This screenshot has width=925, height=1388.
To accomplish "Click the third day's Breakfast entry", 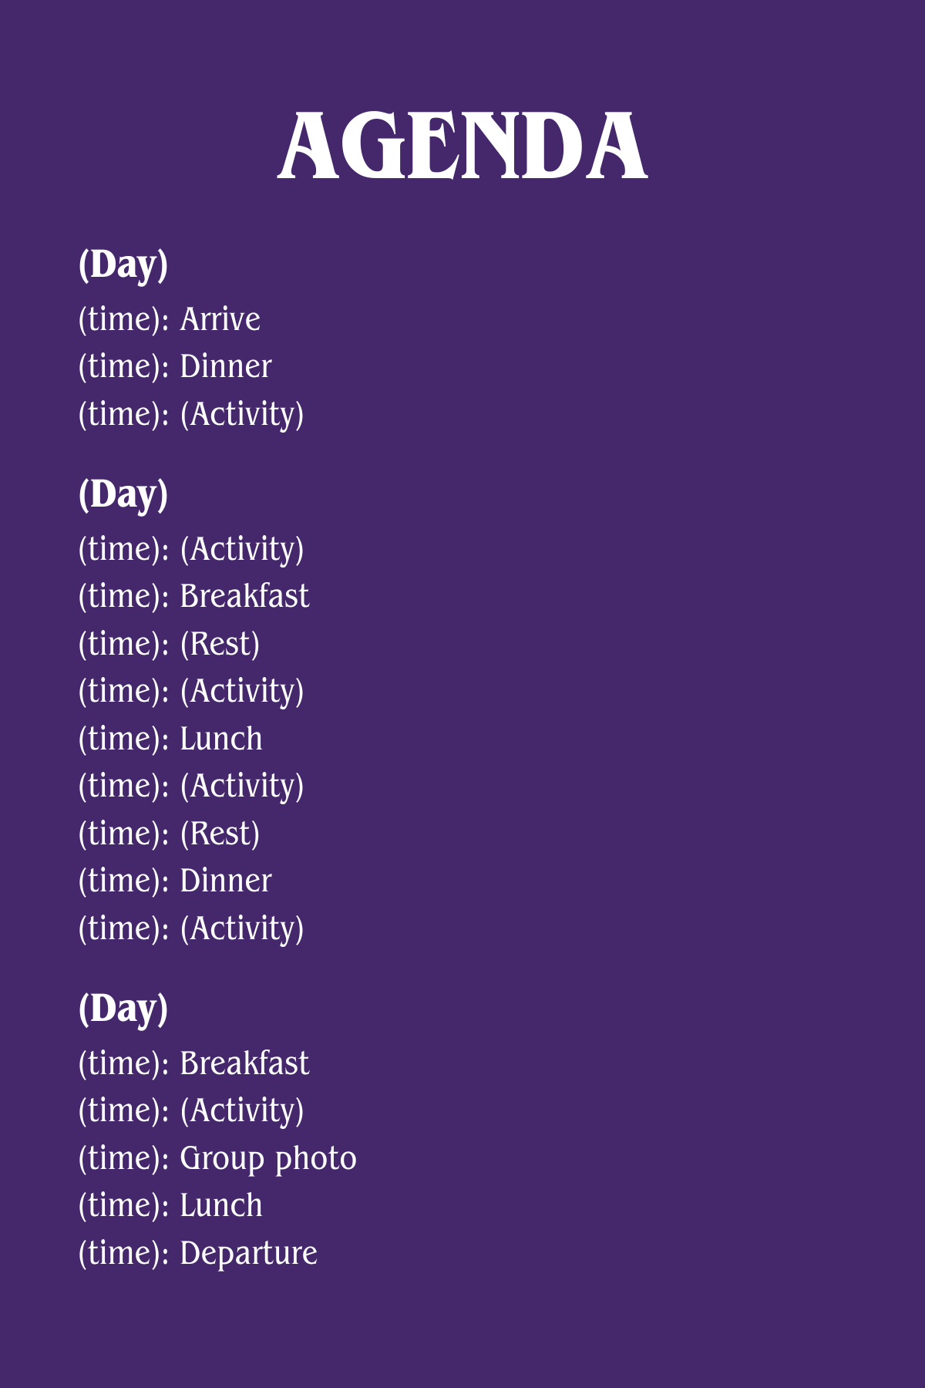I will tap(193, 1063).
